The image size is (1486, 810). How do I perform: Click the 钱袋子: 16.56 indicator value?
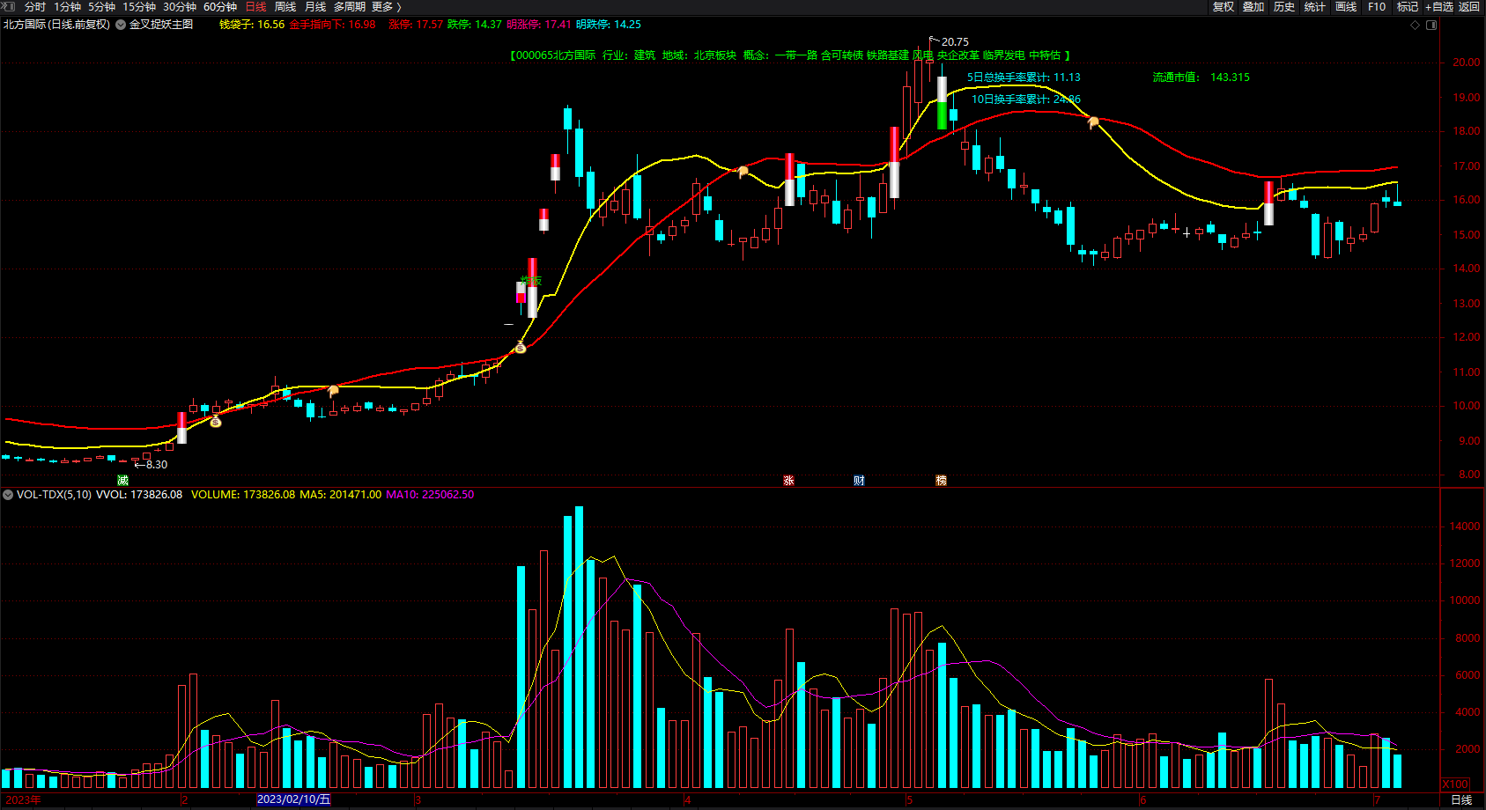click(x=252, y=25)
